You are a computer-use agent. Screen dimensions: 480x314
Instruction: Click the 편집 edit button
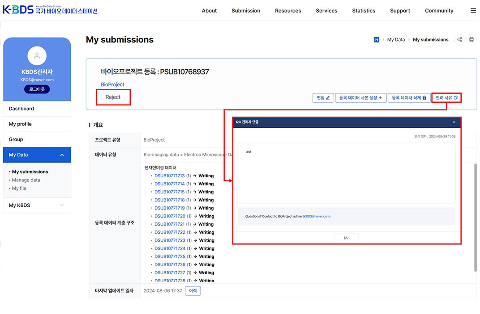pyautogui.click(x=323, y=98)
